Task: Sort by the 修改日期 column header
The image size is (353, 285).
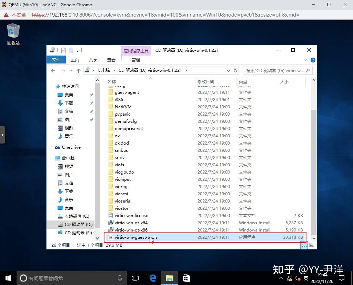Action: point(216,81)
